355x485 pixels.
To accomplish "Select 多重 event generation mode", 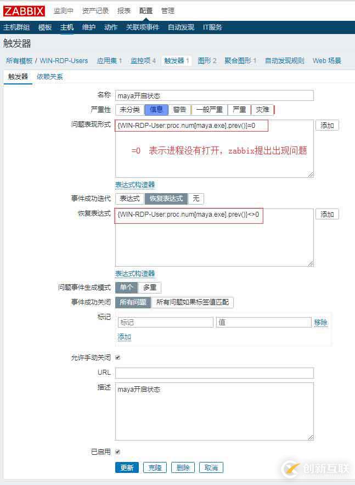I will 150,287.
